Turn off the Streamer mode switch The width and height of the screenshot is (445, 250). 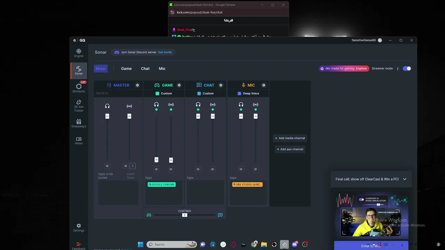[407, 68]
